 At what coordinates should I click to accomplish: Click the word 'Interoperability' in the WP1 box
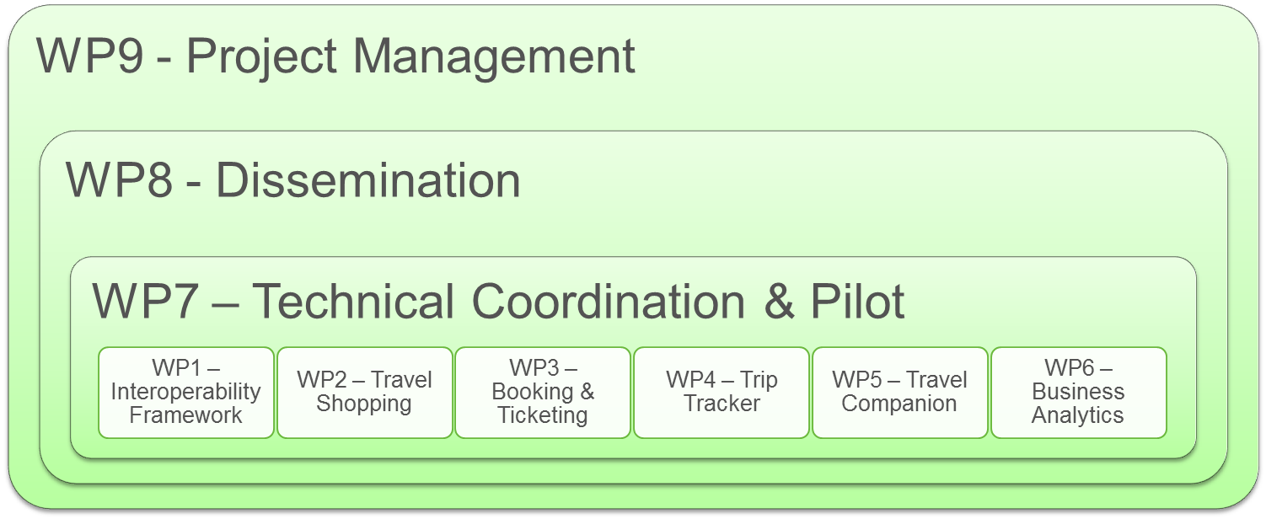(x=186, y=392)
